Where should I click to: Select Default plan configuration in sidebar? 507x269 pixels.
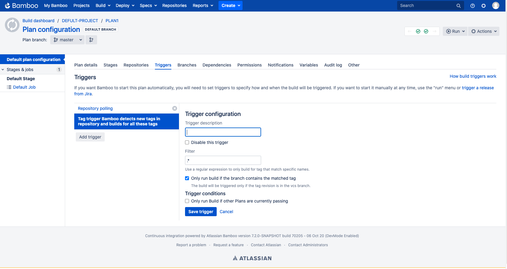click(33, 60)
